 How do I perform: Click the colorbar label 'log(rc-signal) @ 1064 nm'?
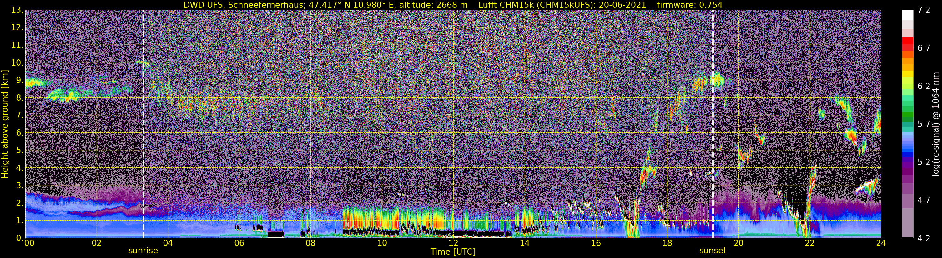coord(936,124)
